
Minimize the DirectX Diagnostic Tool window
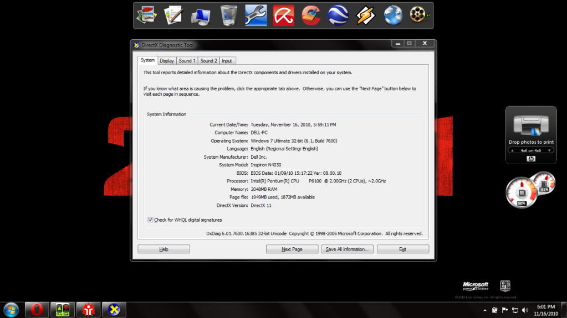[398, 43]
